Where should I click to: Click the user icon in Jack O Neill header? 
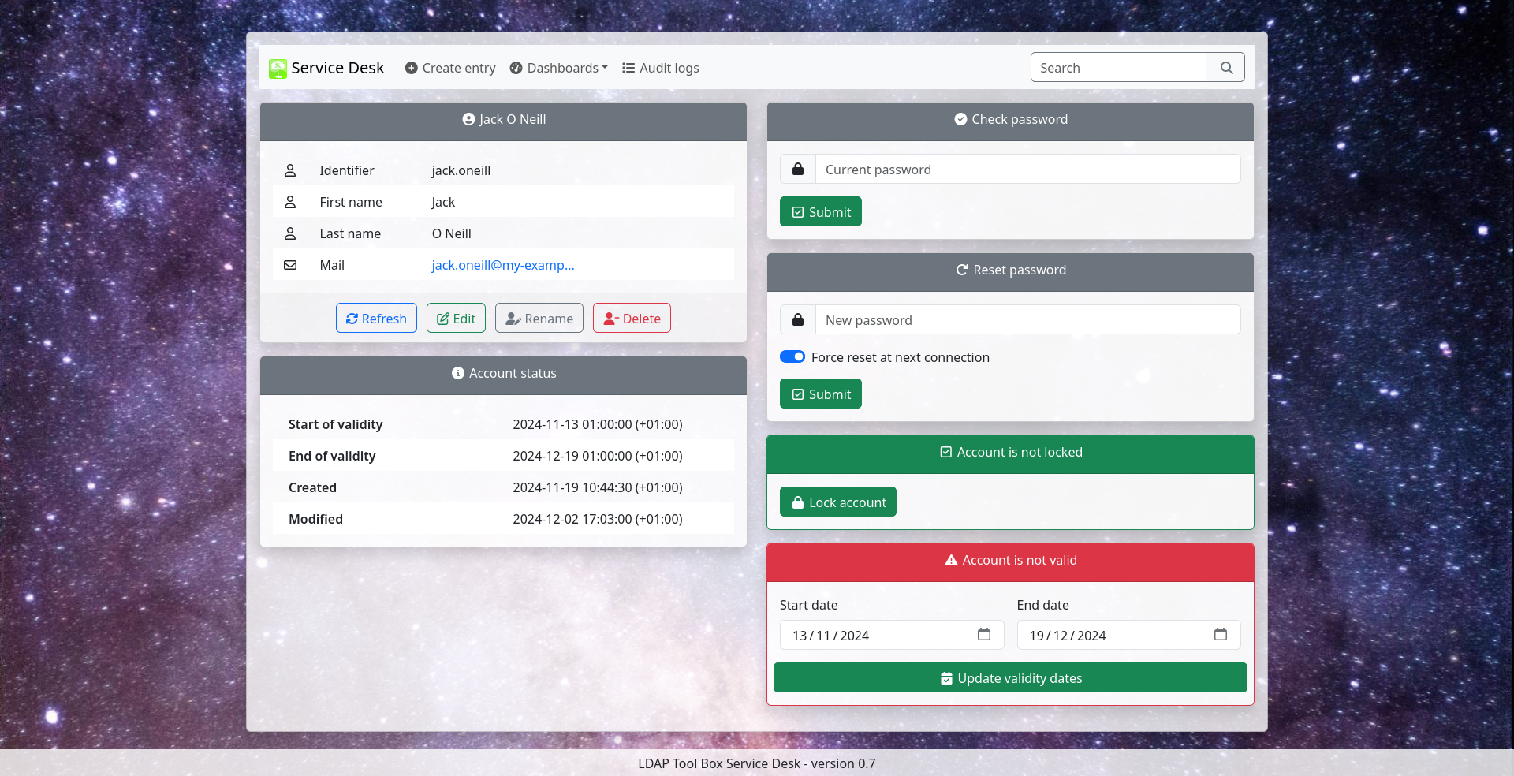468,119
